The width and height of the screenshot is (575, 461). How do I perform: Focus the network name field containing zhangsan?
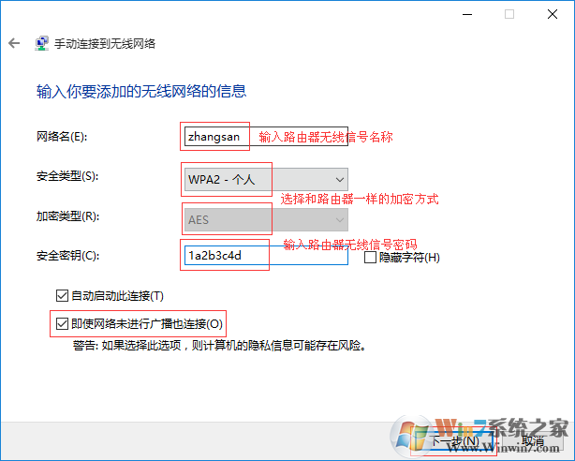coord(266,137)
